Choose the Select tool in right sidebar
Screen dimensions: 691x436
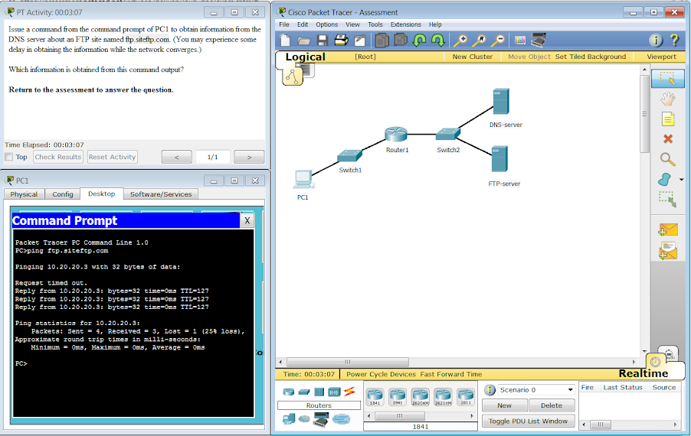[x=668, y=78]
